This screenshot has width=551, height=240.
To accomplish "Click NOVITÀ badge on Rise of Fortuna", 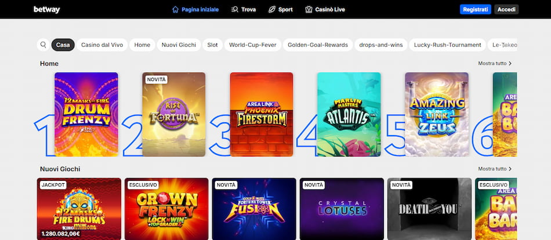I will (157, 79).
